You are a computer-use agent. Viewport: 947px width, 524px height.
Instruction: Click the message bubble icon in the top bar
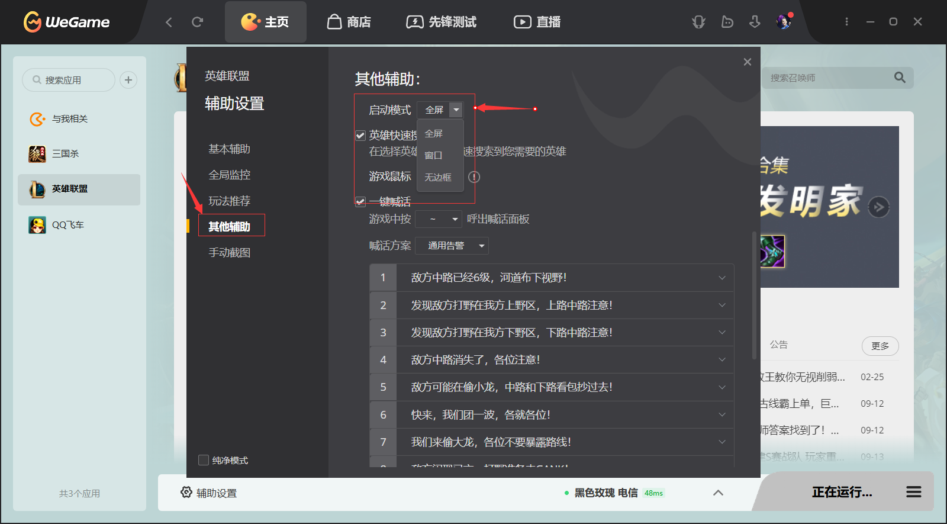[727, 22]
